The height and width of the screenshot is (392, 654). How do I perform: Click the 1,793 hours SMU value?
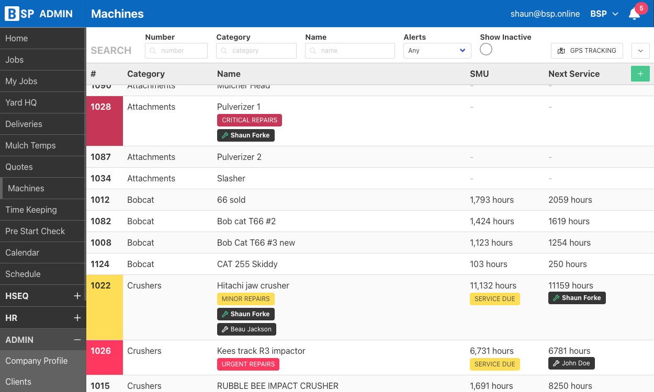point(492,200)
